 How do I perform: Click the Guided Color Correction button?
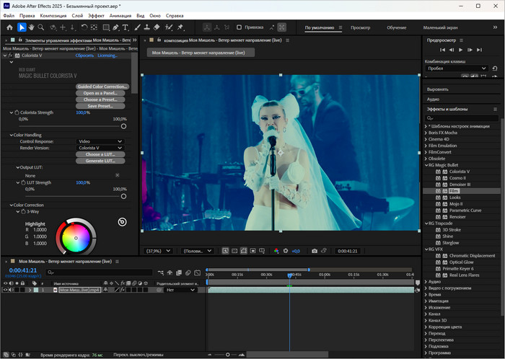click(x=101, y=87)
